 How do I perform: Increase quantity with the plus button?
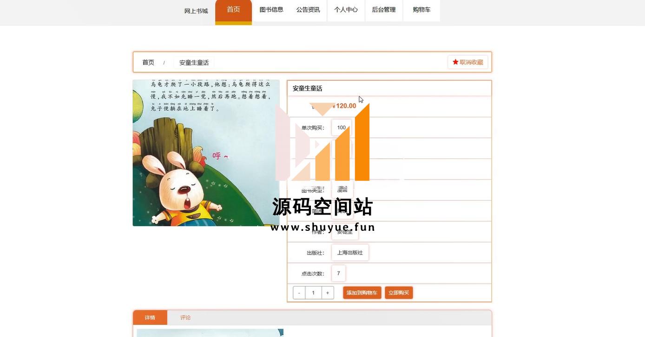(328, 293)
